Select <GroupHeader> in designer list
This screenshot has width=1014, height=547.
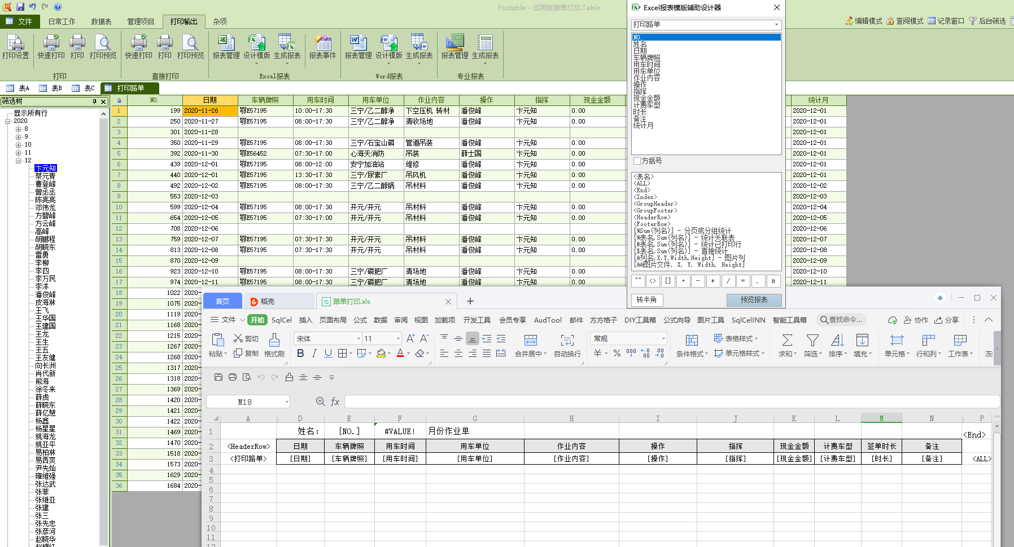pyautogui.click(x=655, y=204)
